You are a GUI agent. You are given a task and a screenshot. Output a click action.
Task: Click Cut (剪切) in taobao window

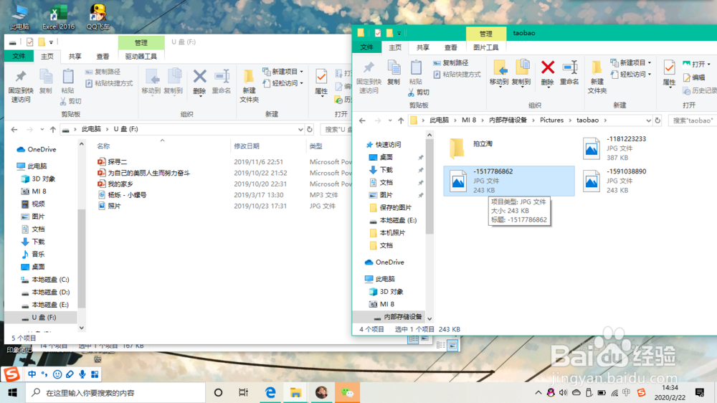coord(419,93)
